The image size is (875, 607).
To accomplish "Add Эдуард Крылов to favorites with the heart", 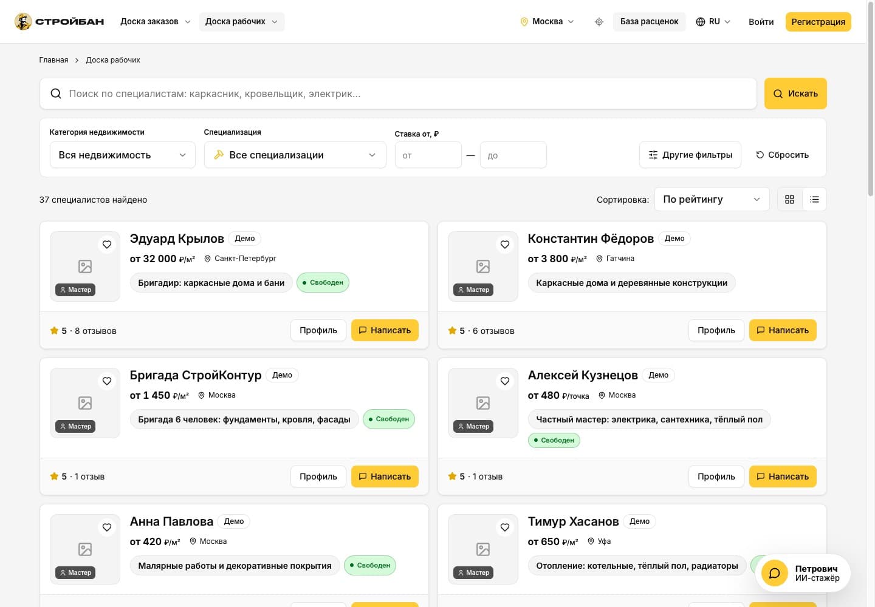I will [x=107, y=245].
